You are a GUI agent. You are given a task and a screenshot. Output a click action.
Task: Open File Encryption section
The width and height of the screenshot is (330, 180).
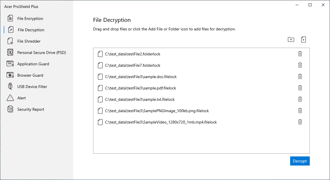point(30,18)
